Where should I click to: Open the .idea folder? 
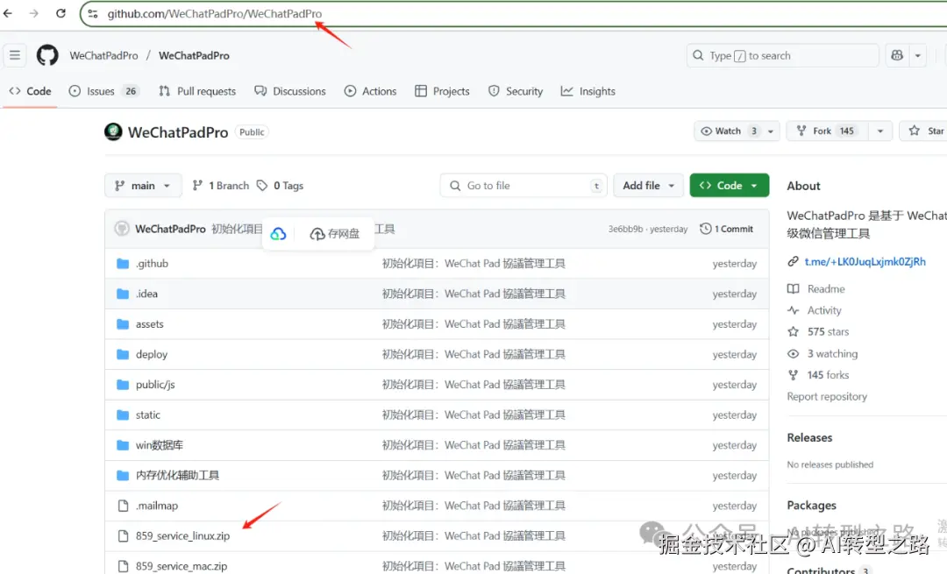coord(146,294)
